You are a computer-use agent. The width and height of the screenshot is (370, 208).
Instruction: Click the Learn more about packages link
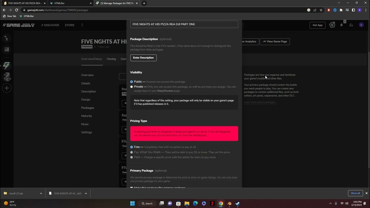[x=260, y=102]
